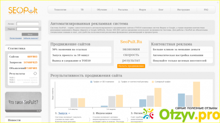Focus the Пароль input field

(x=28, y=29)
